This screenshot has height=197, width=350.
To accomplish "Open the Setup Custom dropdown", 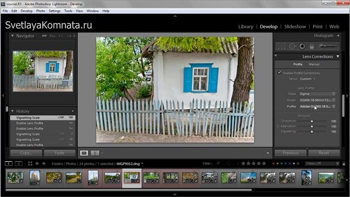I will [x=307, y=79].
